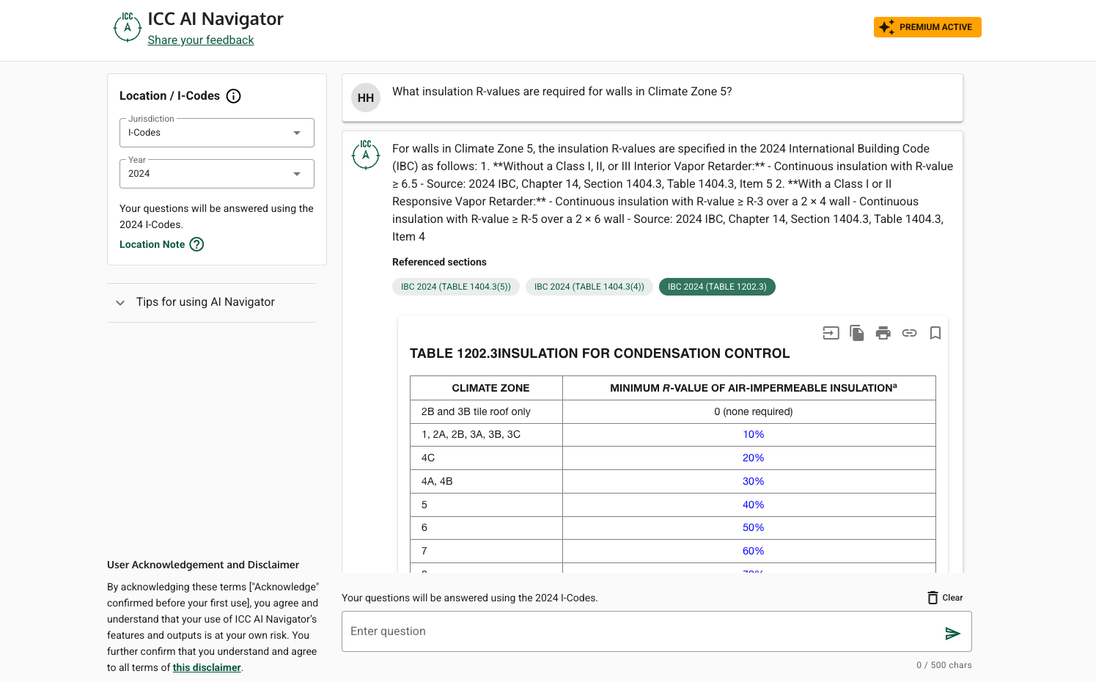The height and width of the screenshot is (682, 1096).
Task: Click the trash icon next to Clear
Action: [x=933, y=598]
